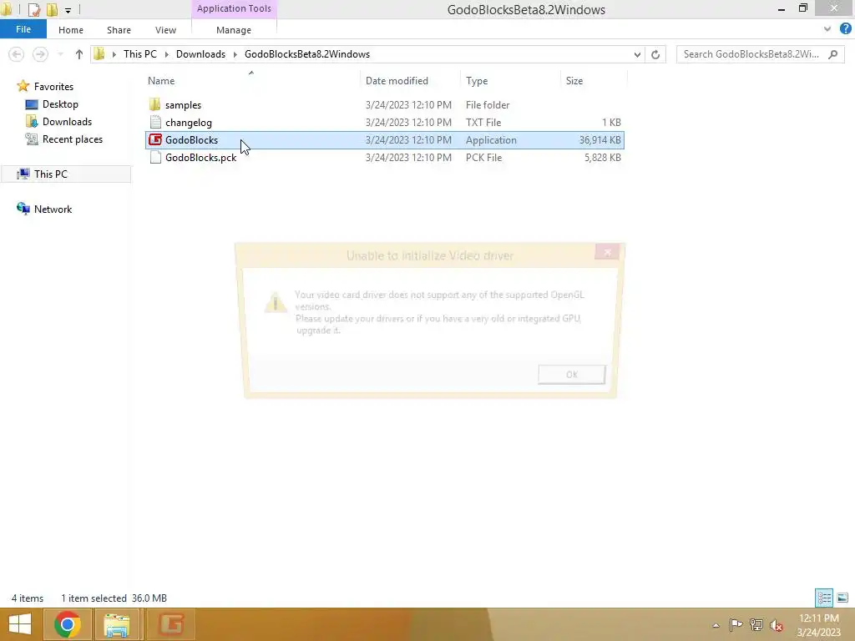Close the Unable to initialize Video driver dialog
The width and height of the screenshot is (855, 641).
[607, 252]
